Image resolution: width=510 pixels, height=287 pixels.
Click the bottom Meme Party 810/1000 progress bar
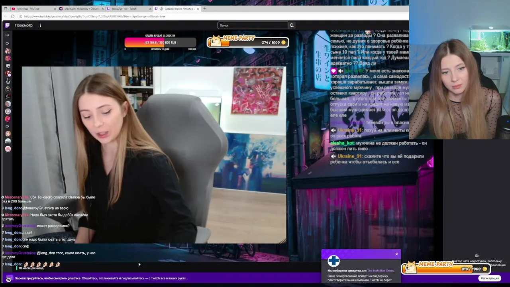tap(445, 269)
